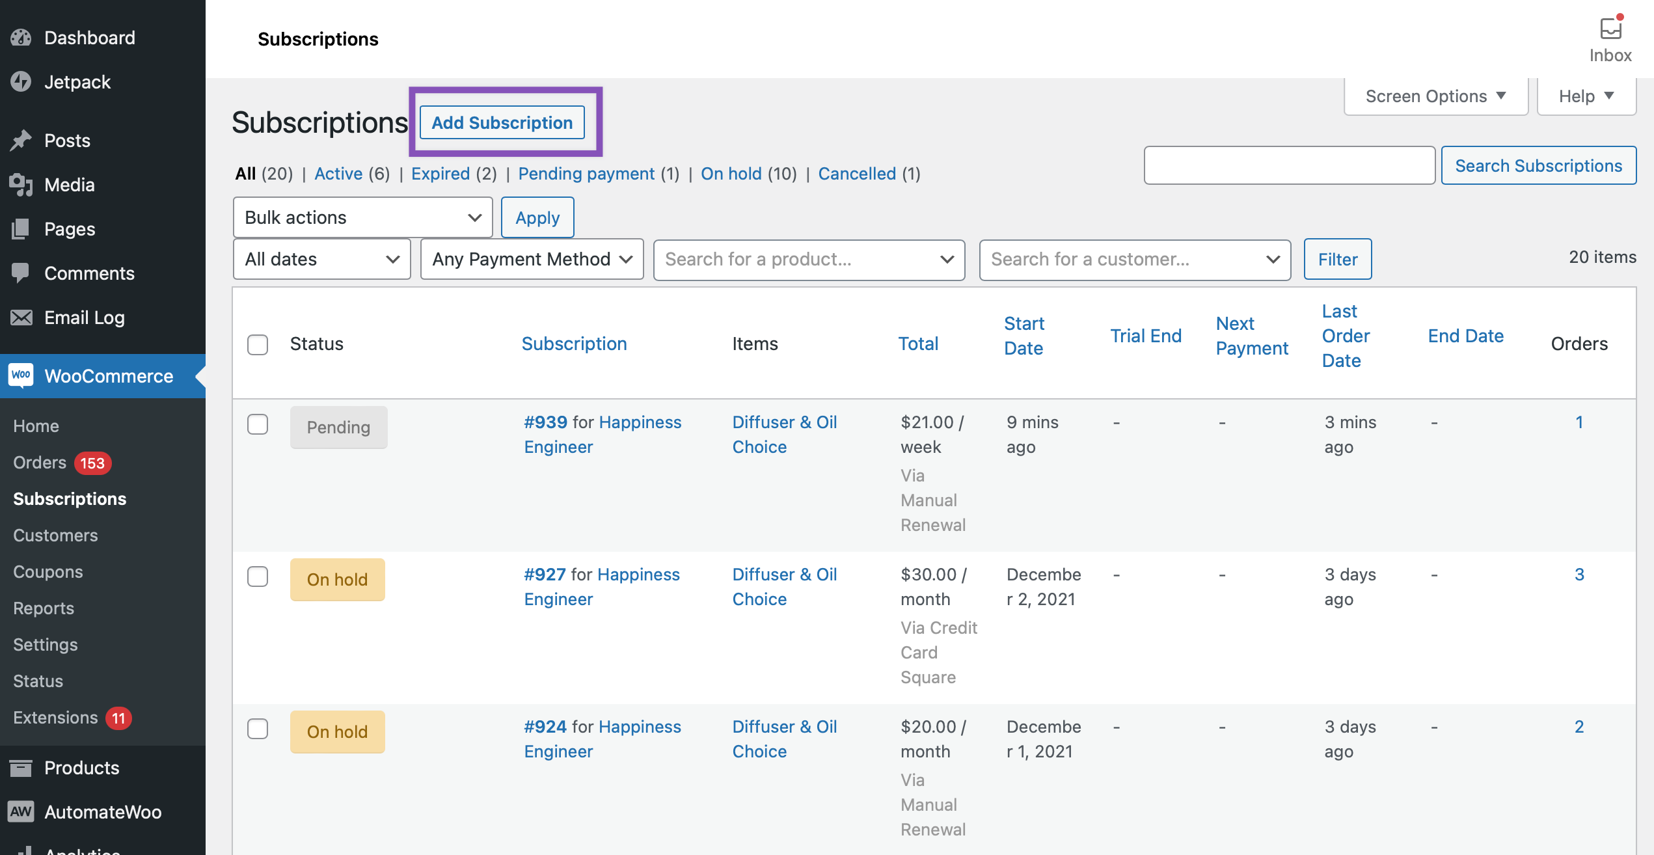This screenshot has width=1654, height=855.
Task: Toggle the select-all checkbox in table header
Action: (x=258, y=344)
